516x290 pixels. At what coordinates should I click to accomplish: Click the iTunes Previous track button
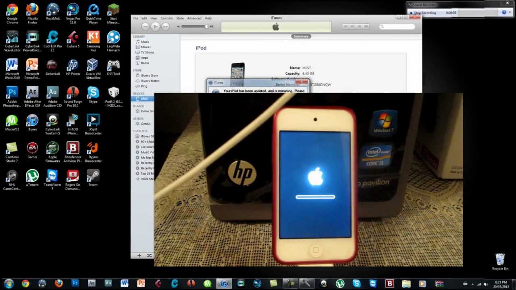(145, 27)
